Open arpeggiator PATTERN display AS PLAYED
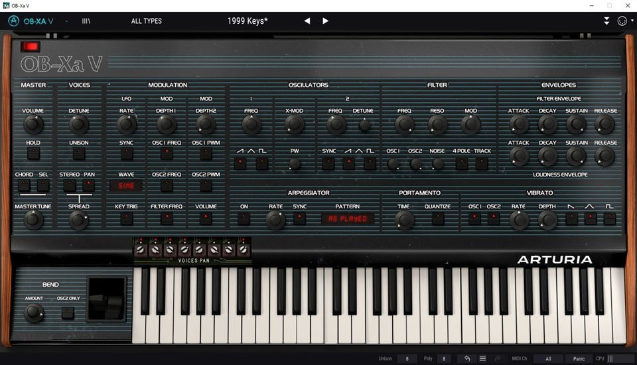This screenshot has height=365, width=637. click(347, 219)
